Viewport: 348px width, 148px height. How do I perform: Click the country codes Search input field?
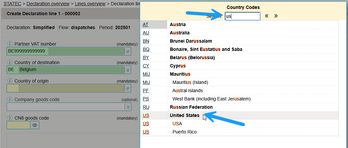click(242, 16)
